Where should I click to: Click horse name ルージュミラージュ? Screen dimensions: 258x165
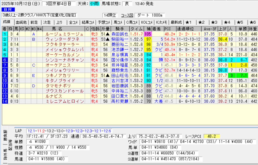tap(64, 34)
